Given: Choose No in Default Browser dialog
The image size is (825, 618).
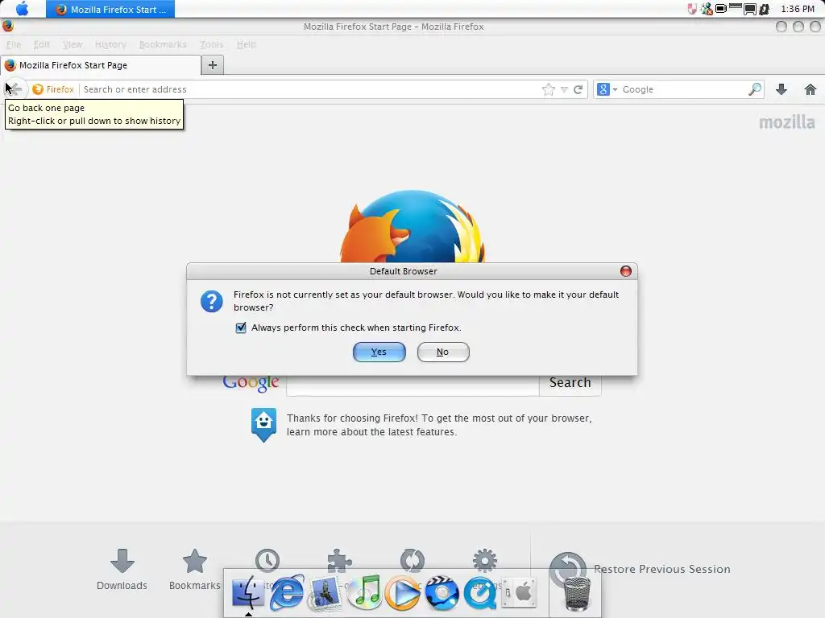Looking at the screenshot, I should point(443,352).
